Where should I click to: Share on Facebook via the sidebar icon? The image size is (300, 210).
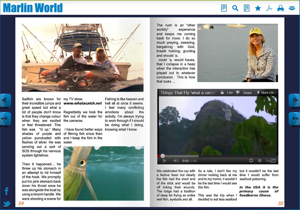point(6,191)
